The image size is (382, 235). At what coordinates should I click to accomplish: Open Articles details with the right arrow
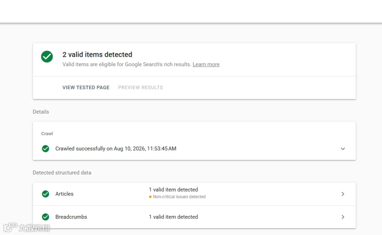(x=343, y=194)
